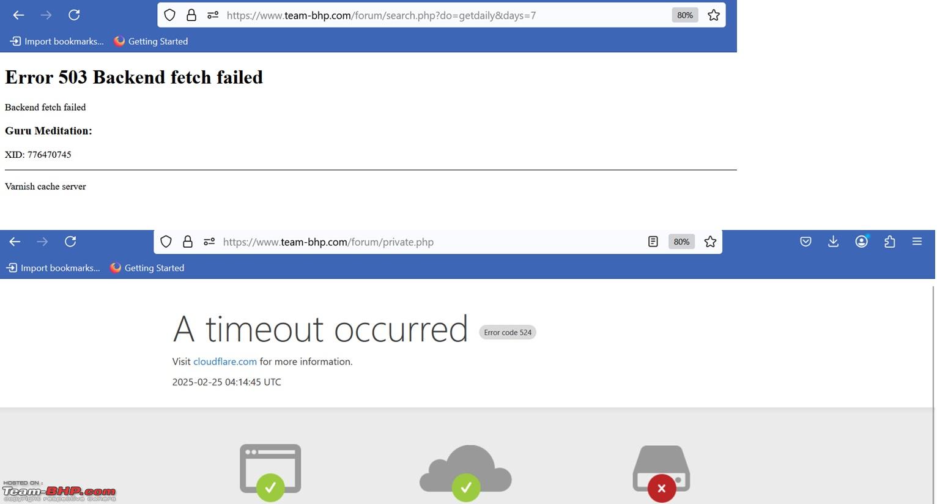Click the permissions icon beside the private.php URL
This screenshot has width=937, height=504.
point(209,242)
